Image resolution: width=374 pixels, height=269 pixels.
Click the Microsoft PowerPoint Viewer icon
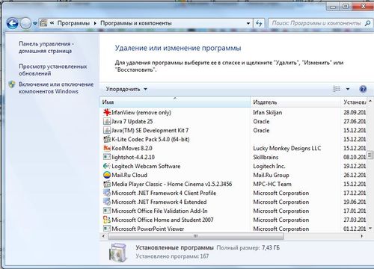pyautogui.click(x=107, y=229)
